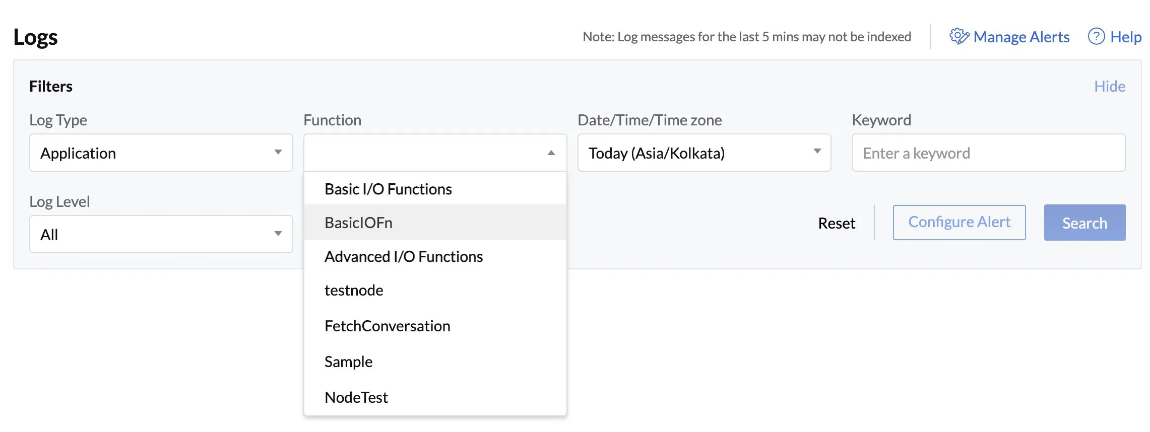
Task: Pick testnode from the Function list
Action: coord(435,291)
